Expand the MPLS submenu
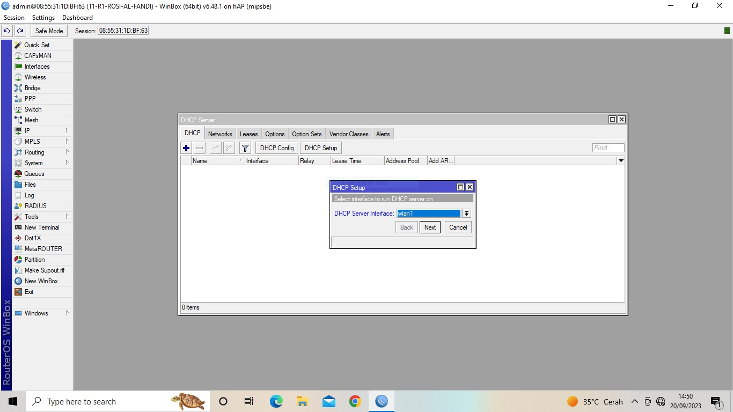This screenshot has height=412, width=733. [x=67, y=142]
